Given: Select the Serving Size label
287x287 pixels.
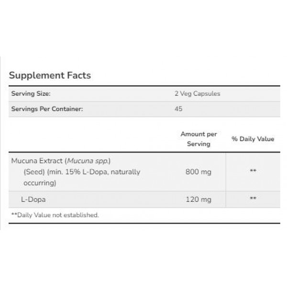Looking at the screenshot, I should 31,94.
